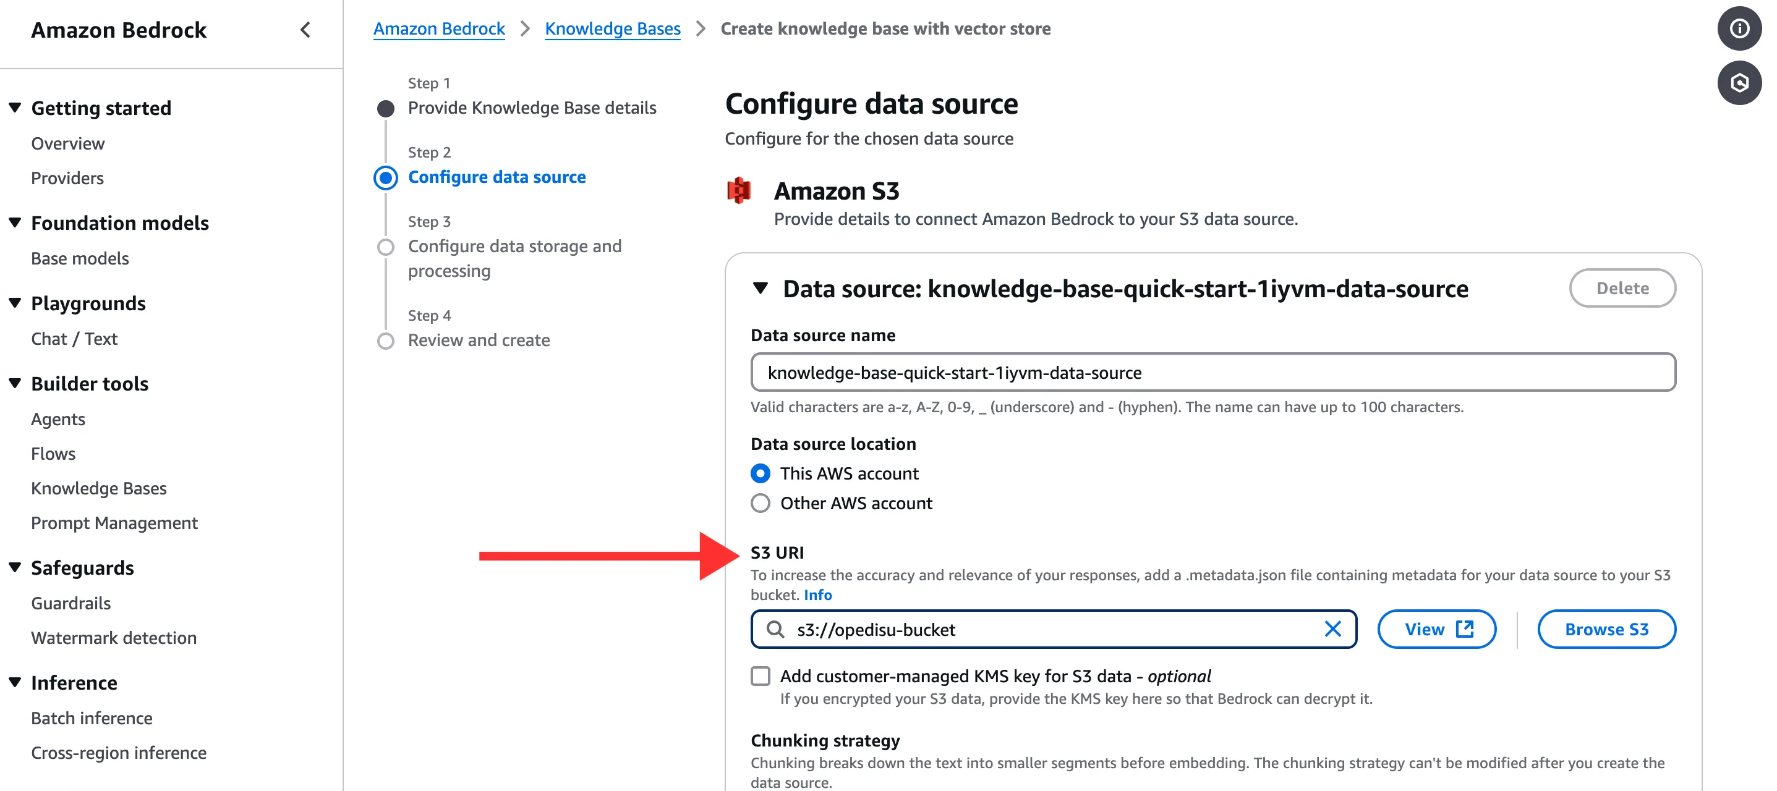Go to Step 1 Provide Knowledge Base details
The height and width of the screenshot is (791, 1777).
coord(531,108)
